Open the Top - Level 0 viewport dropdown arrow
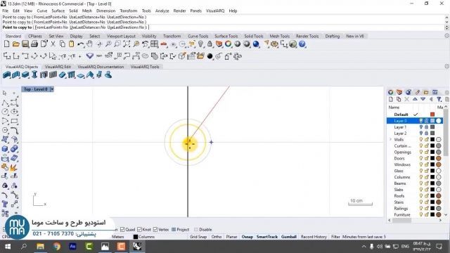The image size is (450, 253). pos(52,89)
